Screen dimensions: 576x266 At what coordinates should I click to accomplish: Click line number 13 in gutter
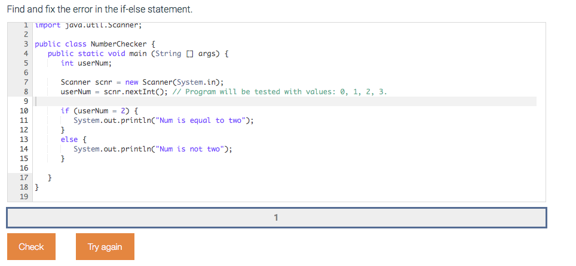[x=23, y=140]
